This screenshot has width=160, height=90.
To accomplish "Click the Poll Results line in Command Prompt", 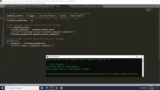I will [x=57, y=64].
